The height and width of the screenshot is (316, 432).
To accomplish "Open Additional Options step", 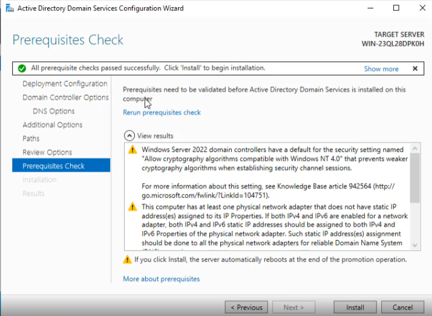I will pos(53,125).
